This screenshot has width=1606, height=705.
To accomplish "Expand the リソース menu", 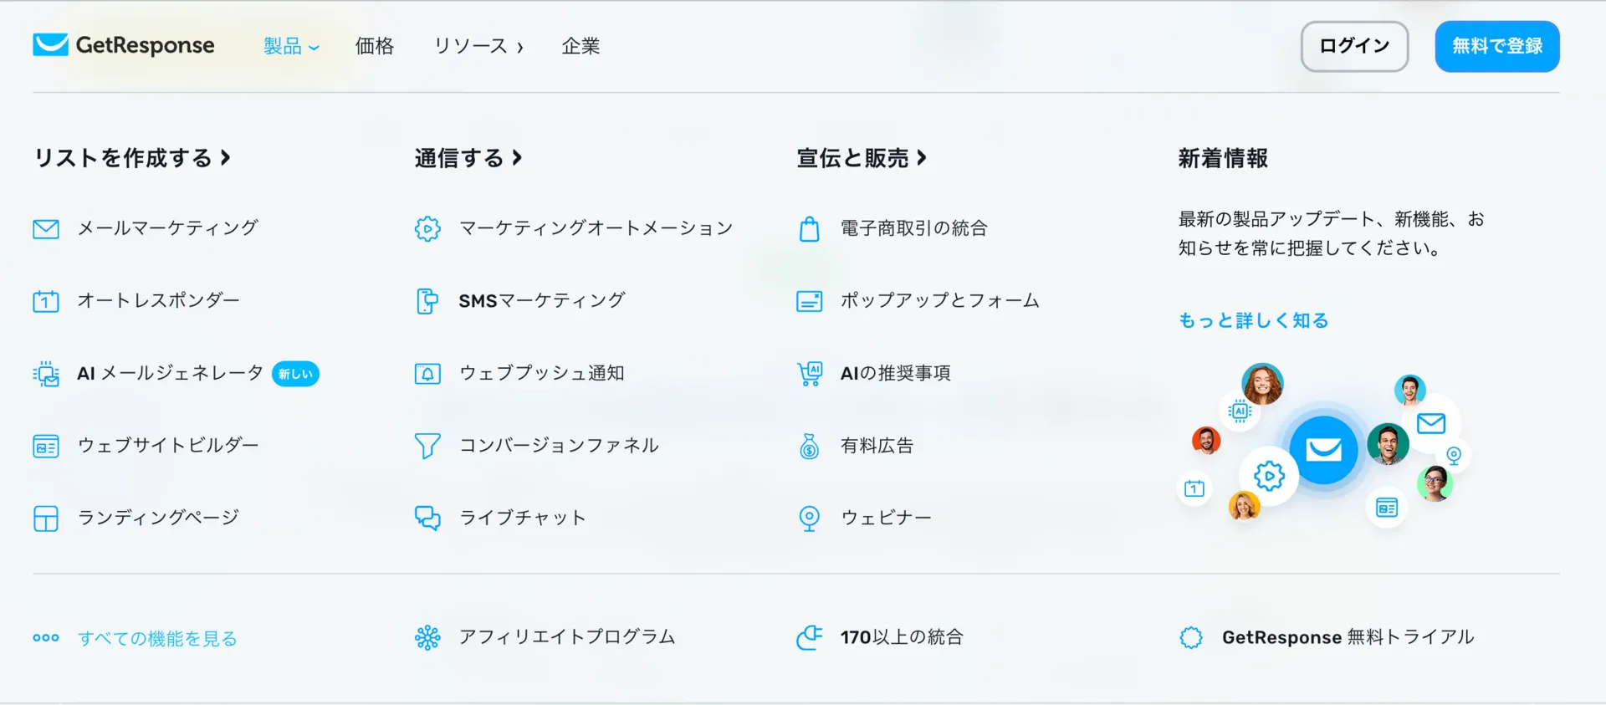I will 478,47.
